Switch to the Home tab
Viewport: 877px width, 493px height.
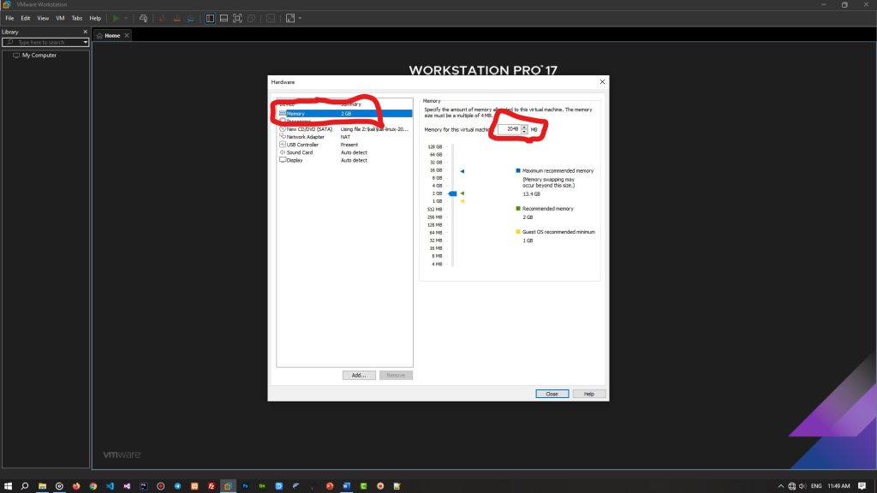click(x=111, y=35)
